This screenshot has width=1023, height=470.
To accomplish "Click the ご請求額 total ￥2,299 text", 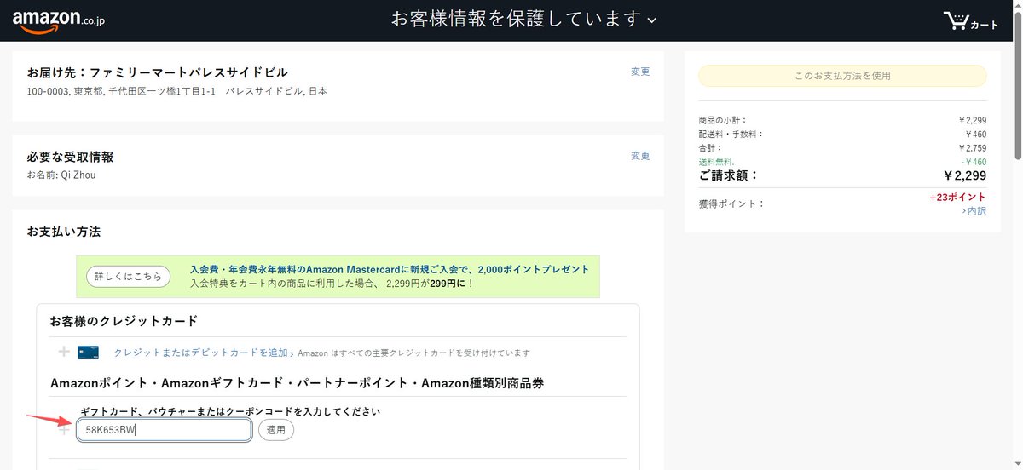I will pyautogui.click(x=964, y=175).
